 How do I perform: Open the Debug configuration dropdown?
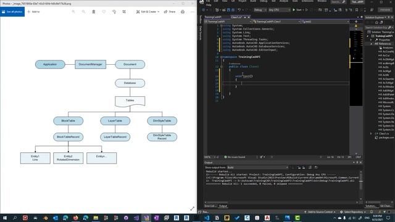(260, 10)
